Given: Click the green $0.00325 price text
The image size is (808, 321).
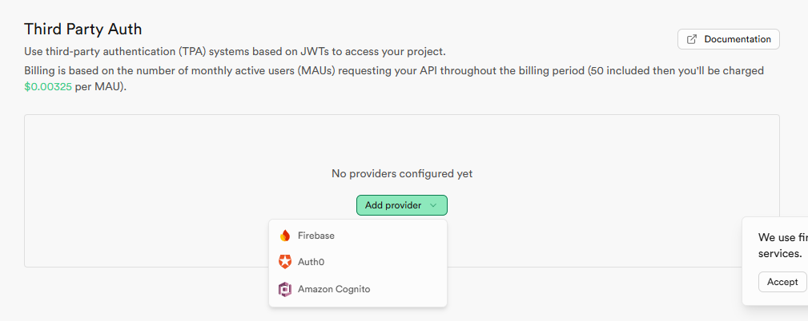Looking at the screenshot, I should pos(47,86).
